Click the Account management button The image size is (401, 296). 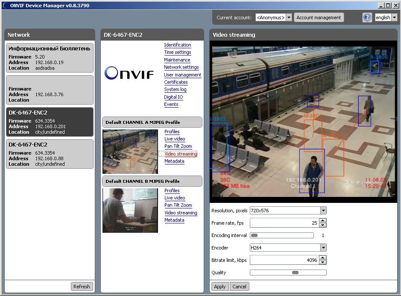click(319, 18)
